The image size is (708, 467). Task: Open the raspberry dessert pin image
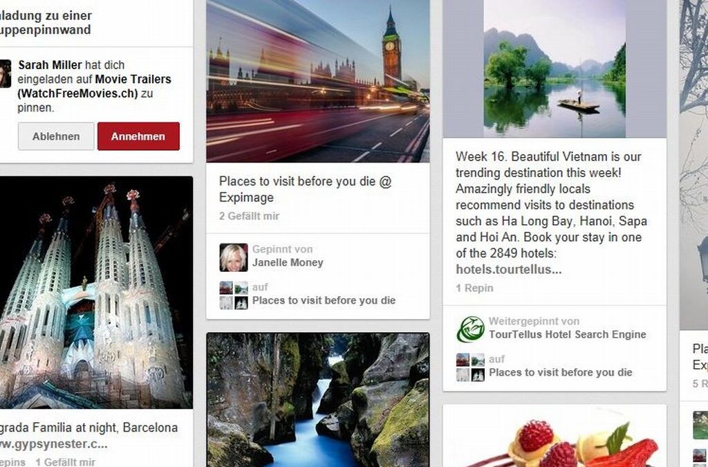click(555, 437)
